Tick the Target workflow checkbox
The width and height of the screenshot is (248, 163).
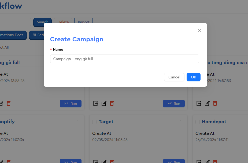coord(94,122)
